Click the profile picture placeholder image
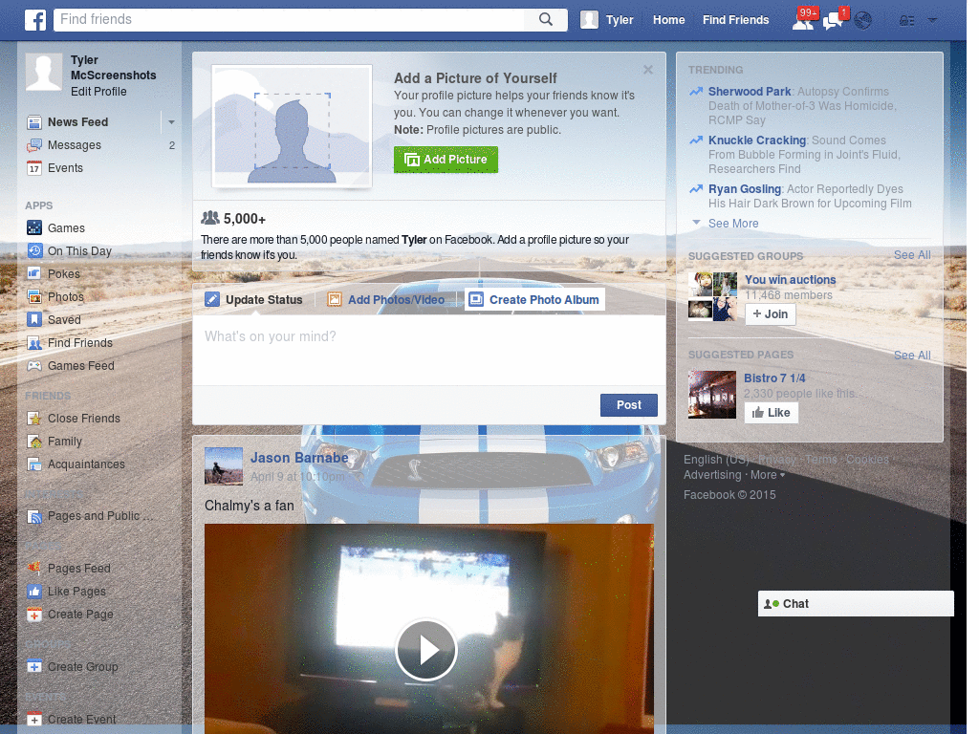 293,126
